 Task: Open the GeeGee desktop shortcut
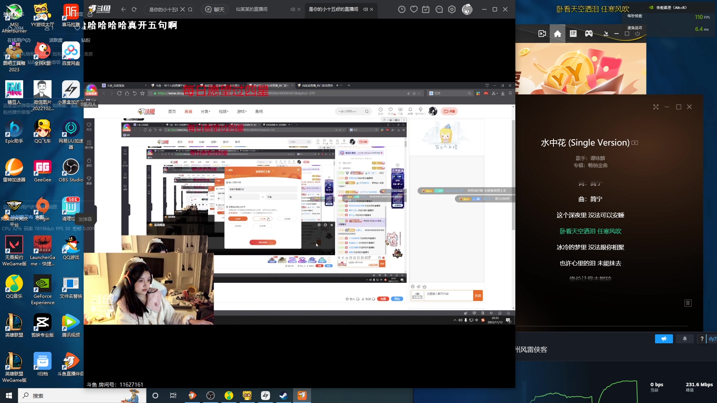coord(43,171)
